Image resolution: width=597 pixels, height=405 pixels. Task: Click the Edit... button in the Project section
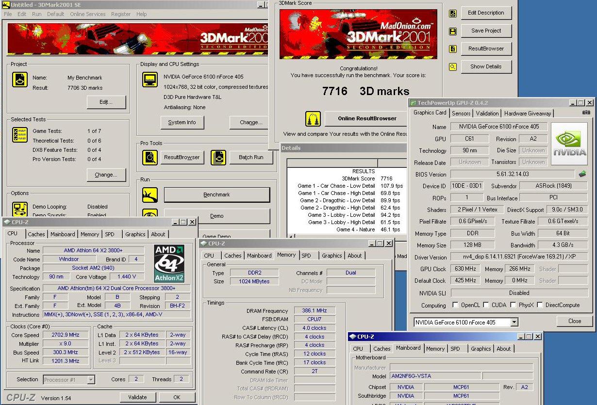[x=106, y=102]
